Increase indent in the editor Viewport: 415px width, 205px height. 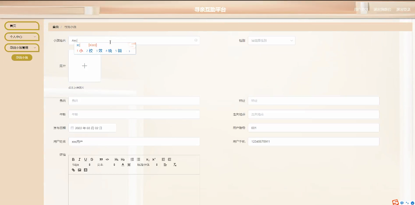(x=169, y=160)
